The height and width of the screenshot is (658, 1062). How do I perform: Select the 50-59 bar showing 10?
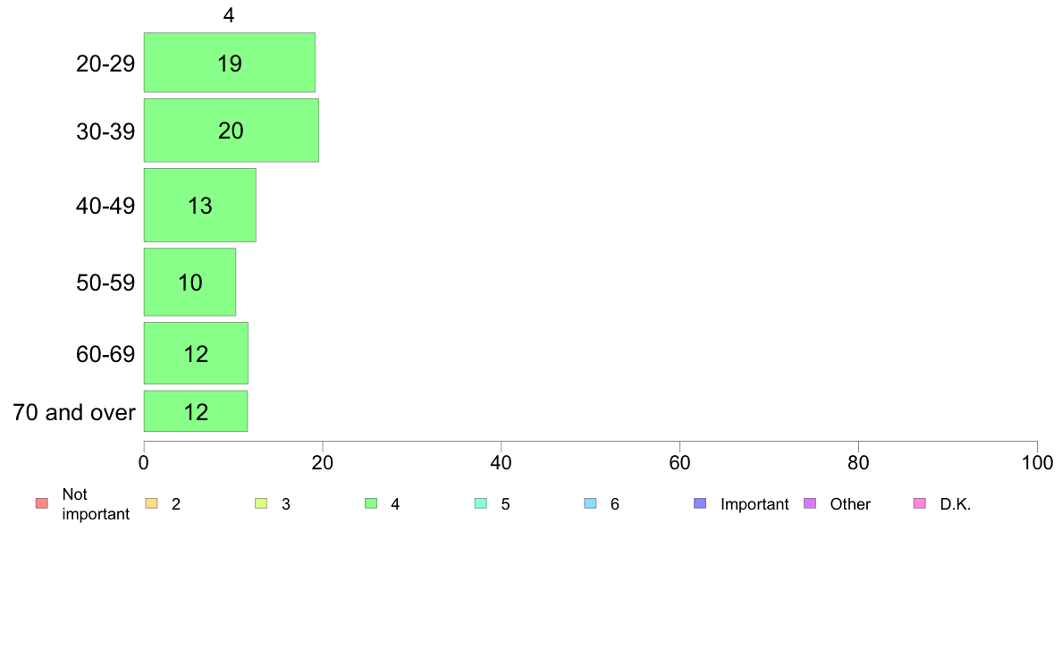click(x=190, y=282)
